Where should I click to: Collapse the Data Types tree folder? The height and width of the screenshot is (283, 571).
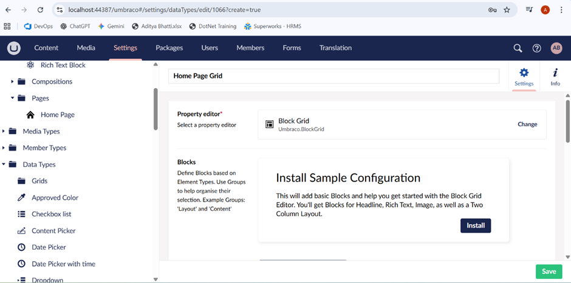[4, 165]
